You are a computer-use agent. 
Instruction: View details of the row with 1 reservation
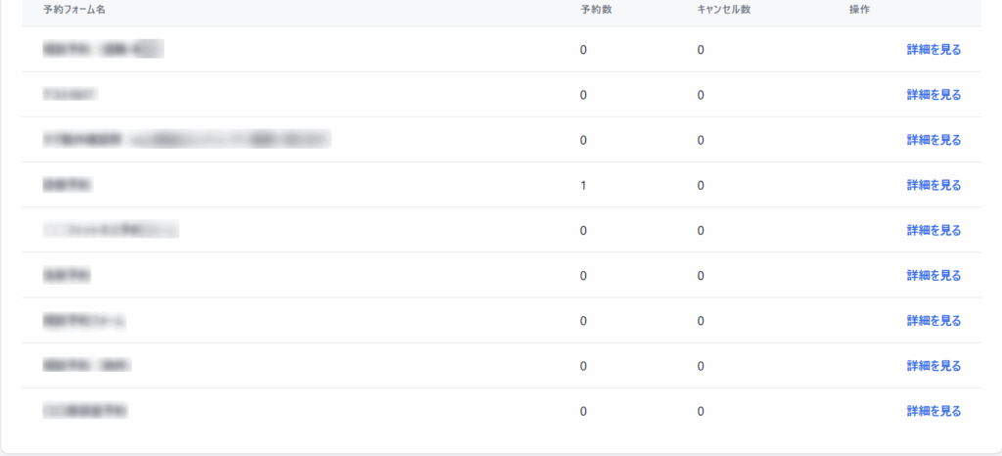(934, 185)
